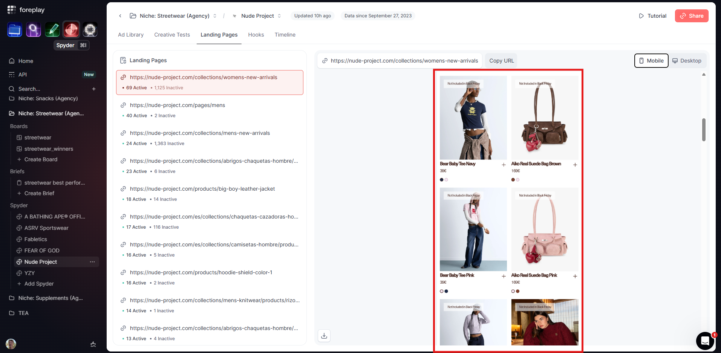Click Aiko Real Suede Bag Brown image
Screen dimensions: 721x353
click(x=545, y=118)
